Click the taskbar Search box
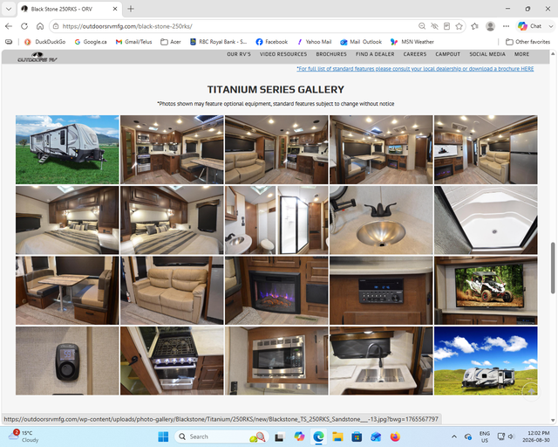 click(221, 437)
